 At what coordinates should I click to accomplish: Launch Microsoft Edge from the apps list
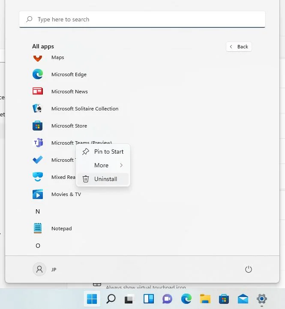[x=38, y=74]
